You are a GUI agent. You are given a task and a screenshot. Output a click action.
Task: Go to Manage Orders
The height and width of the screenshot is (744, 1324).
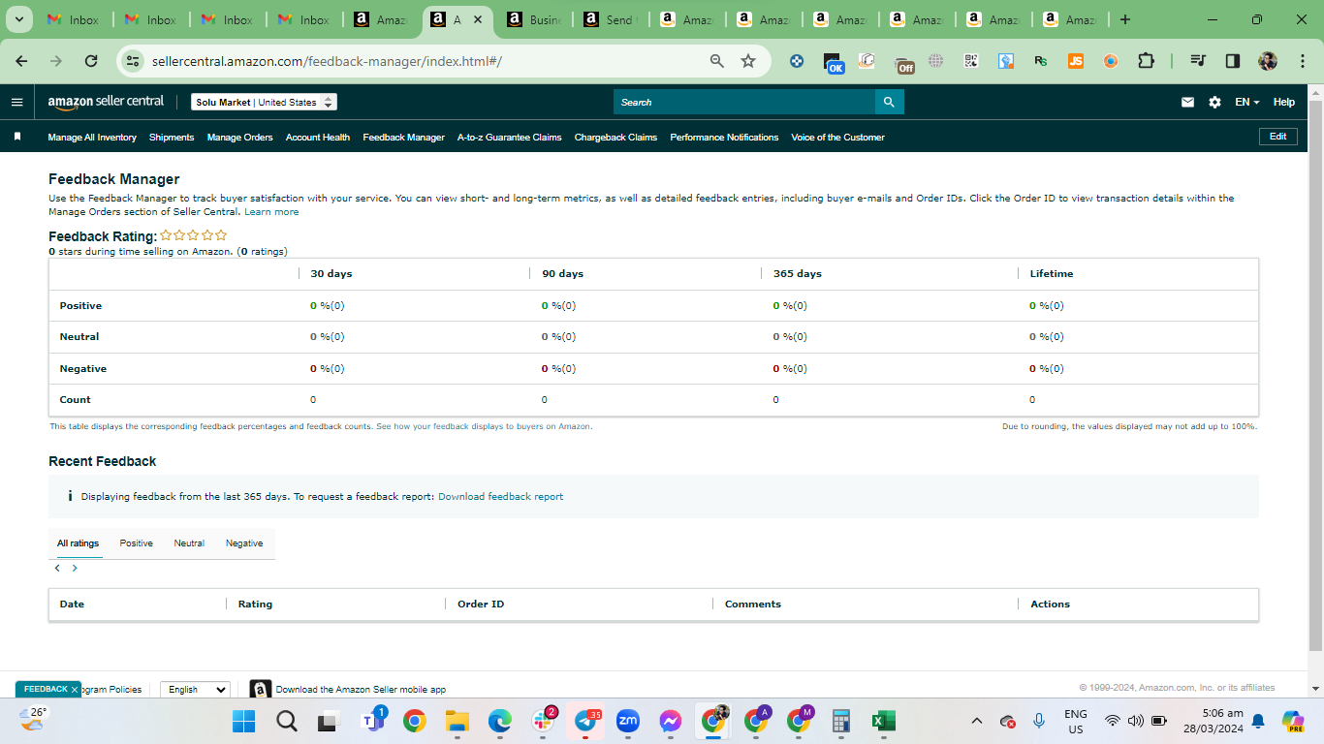click(239, 137)
